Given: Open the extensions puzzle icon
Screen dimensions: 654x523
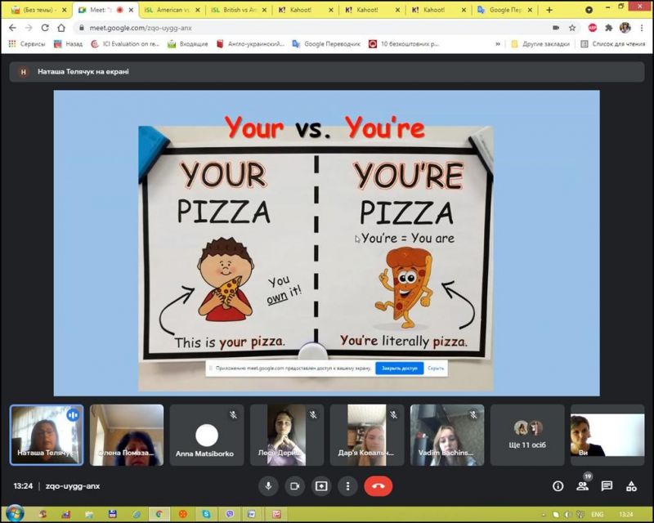Looking at the screenshot, I should click(x=609, y=28).
